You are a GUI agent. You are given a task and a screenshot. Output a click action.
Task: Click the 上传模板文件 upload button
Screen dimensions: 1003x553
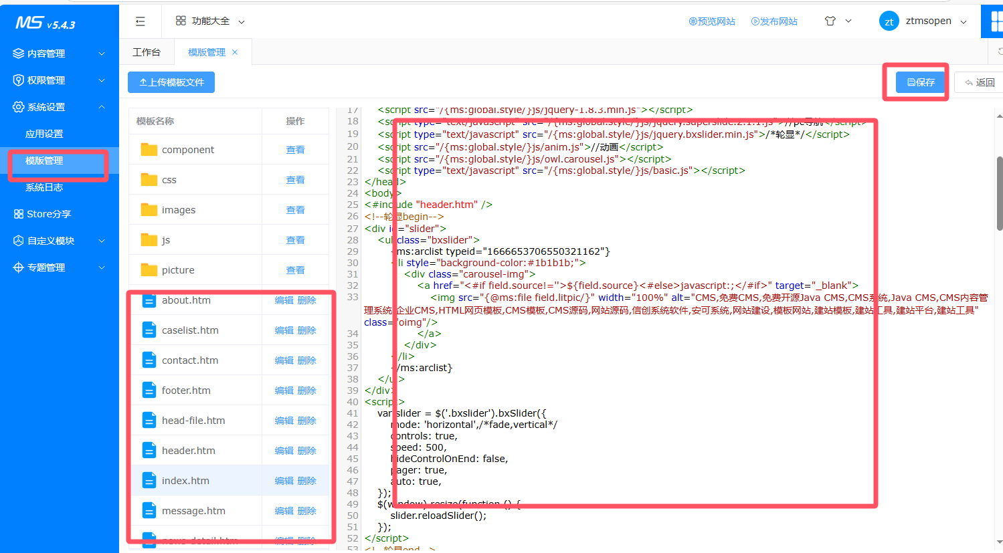(x=171, y=82)
